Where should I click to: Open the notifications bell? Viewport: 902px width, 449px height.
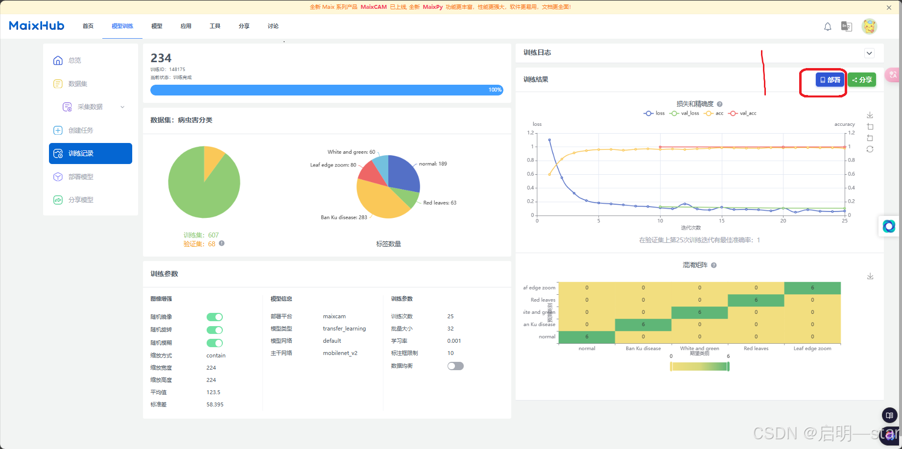828,26
